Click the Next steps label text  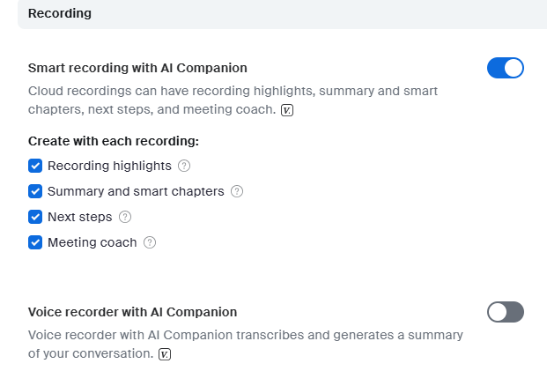click(80, 217)
